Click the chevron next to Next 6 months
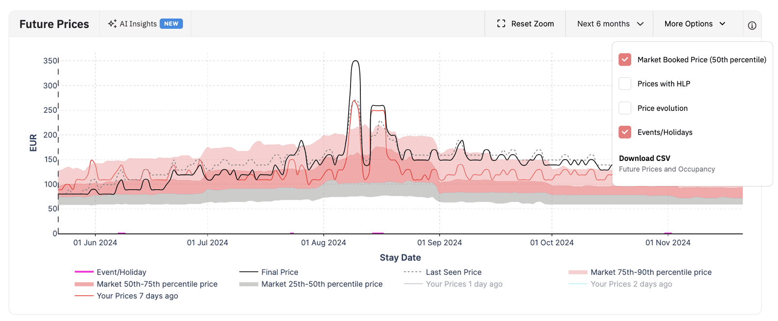The height and width of the screenshot is (321, 778). click(640, 24)
